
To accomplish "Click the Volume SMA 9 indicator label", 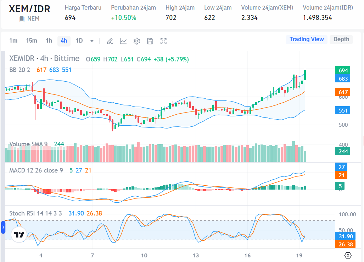I will click(28, 144).
